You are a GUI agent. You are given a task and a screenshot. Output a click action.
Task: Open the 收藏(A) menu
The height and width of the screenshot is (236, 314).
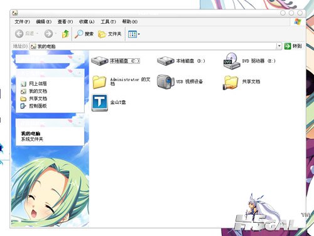coord(87,22)
